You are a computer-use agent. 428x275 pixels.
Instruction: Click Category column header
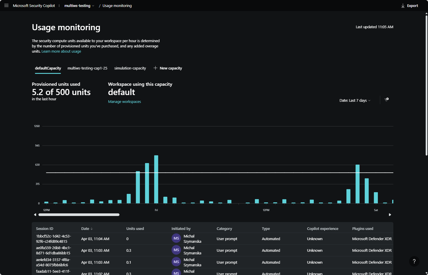(x=224, y=229)
